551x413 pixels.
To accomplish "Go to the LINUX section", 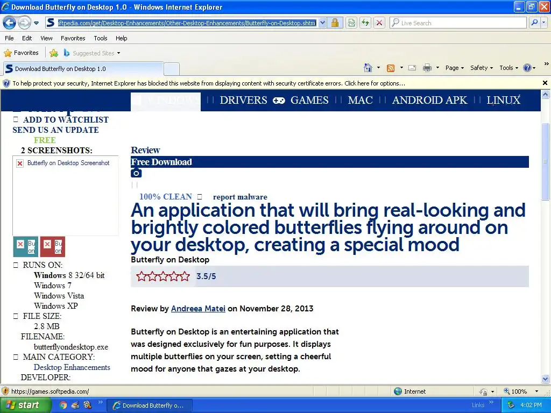I will click(x=503, y=100).
